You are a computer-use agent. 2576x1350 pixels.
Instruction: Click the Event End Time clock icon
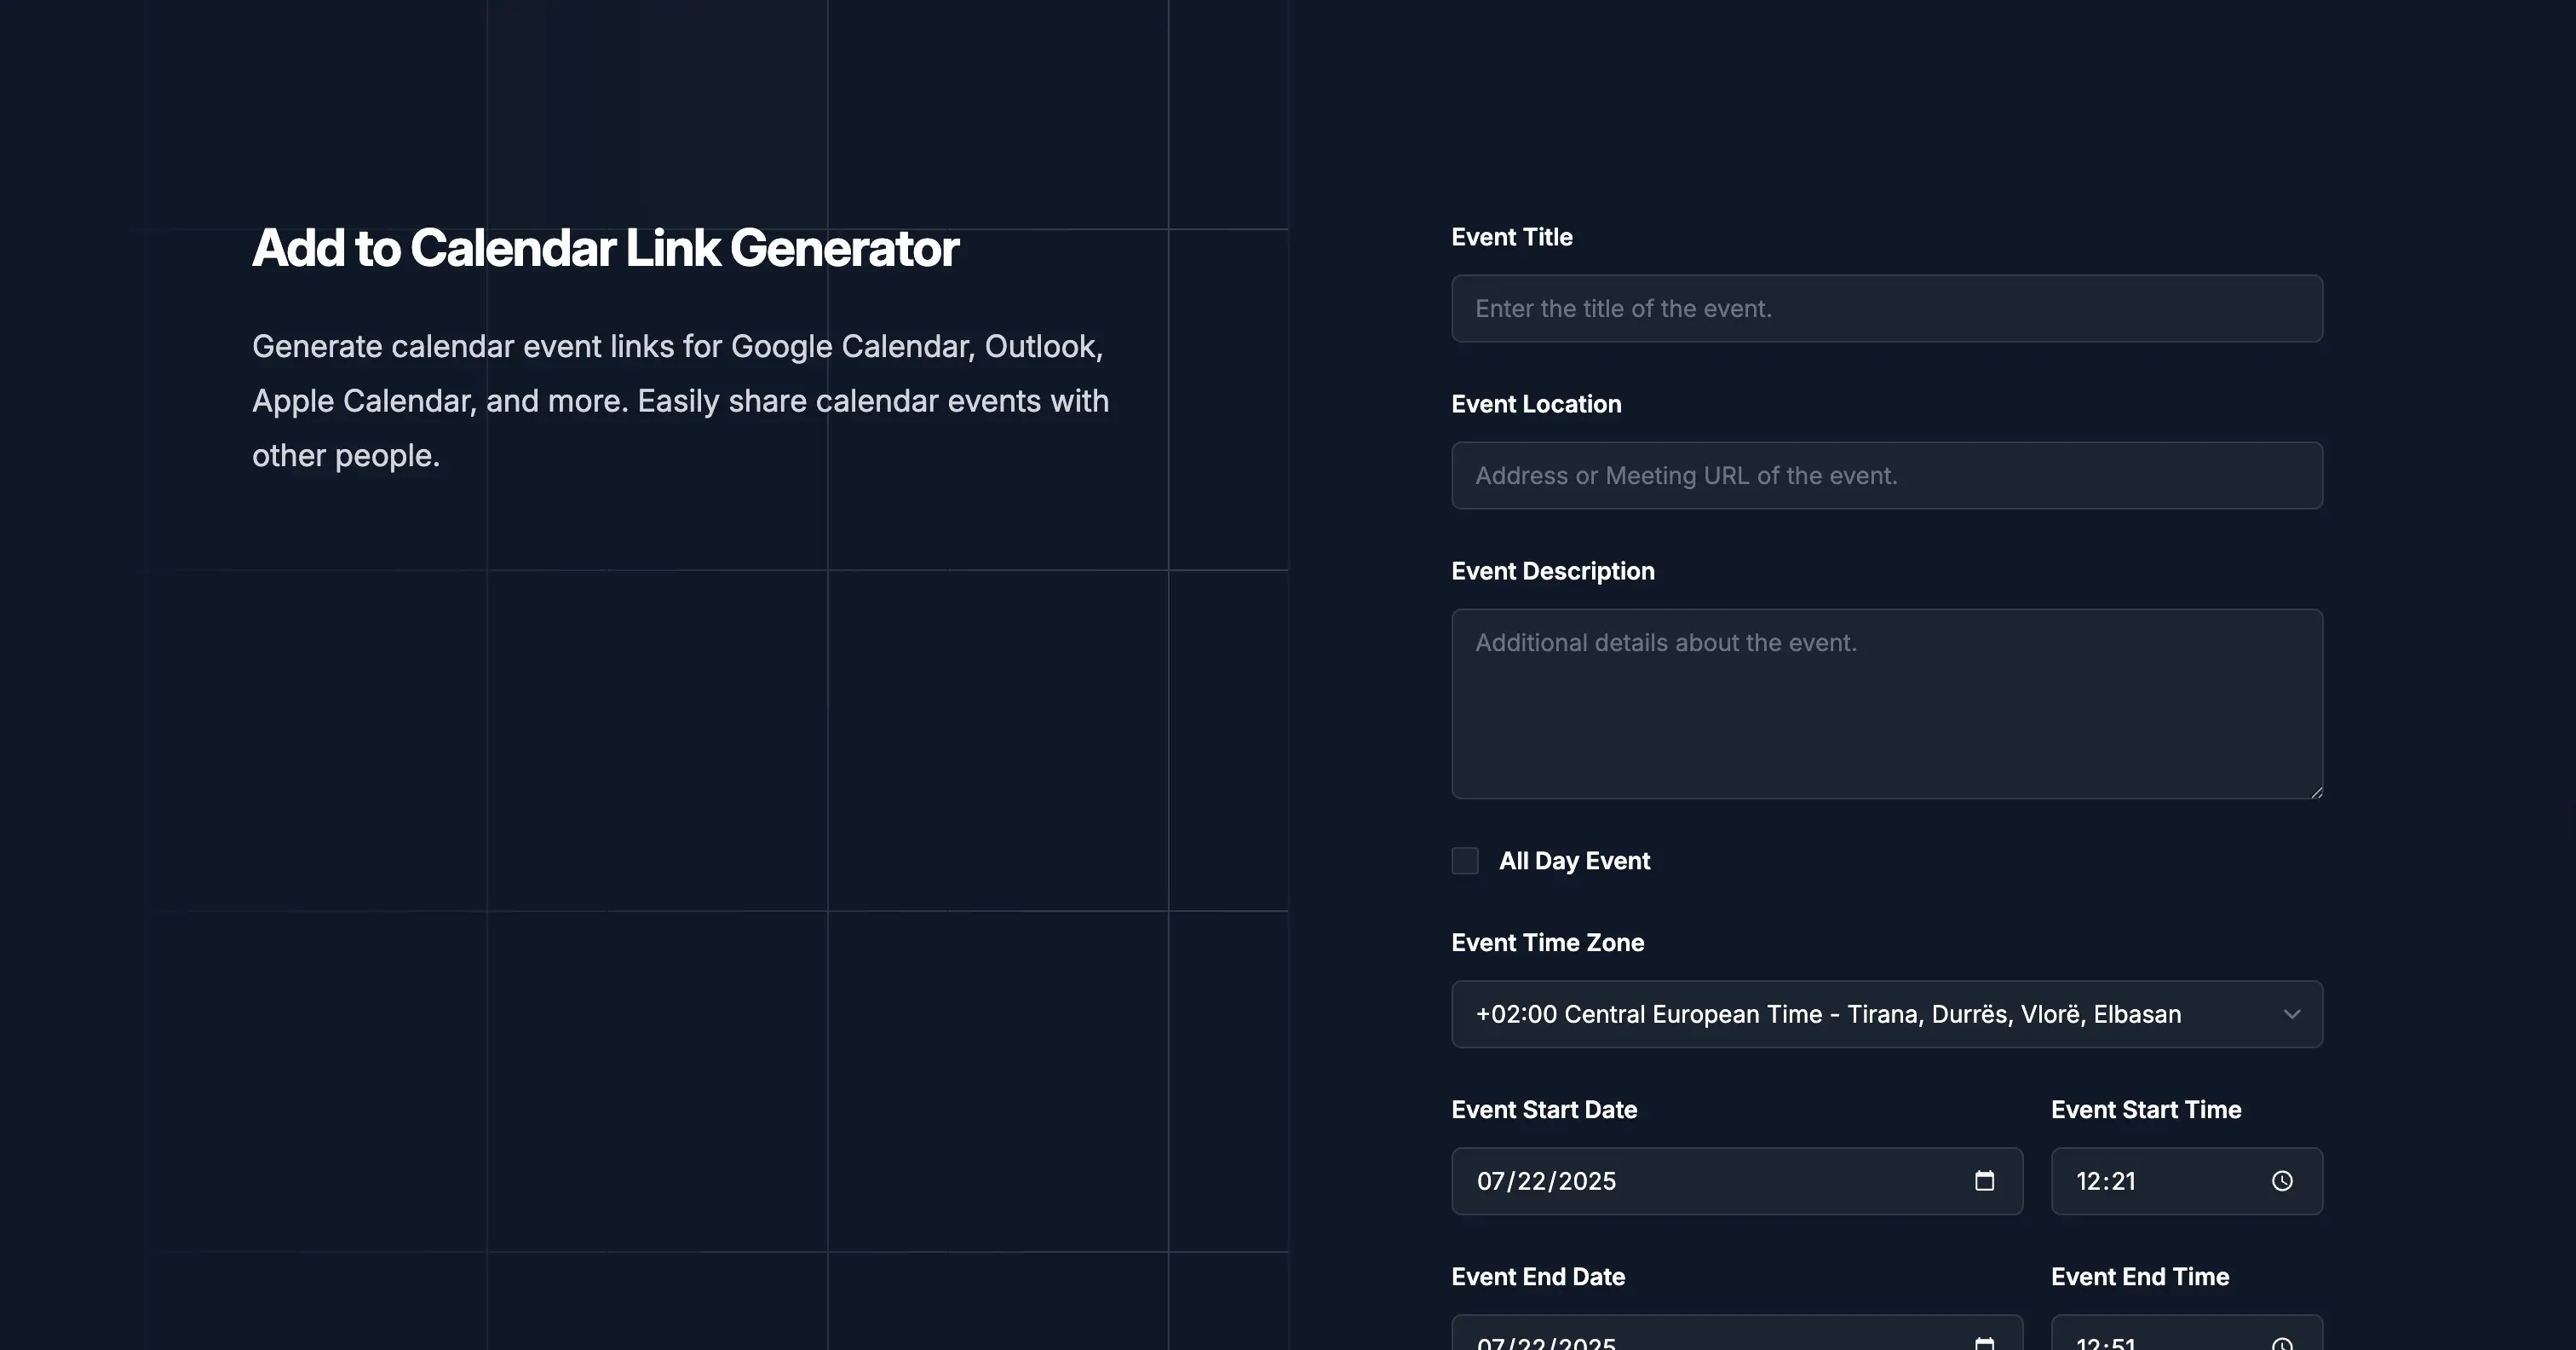pos(2282,1344)
